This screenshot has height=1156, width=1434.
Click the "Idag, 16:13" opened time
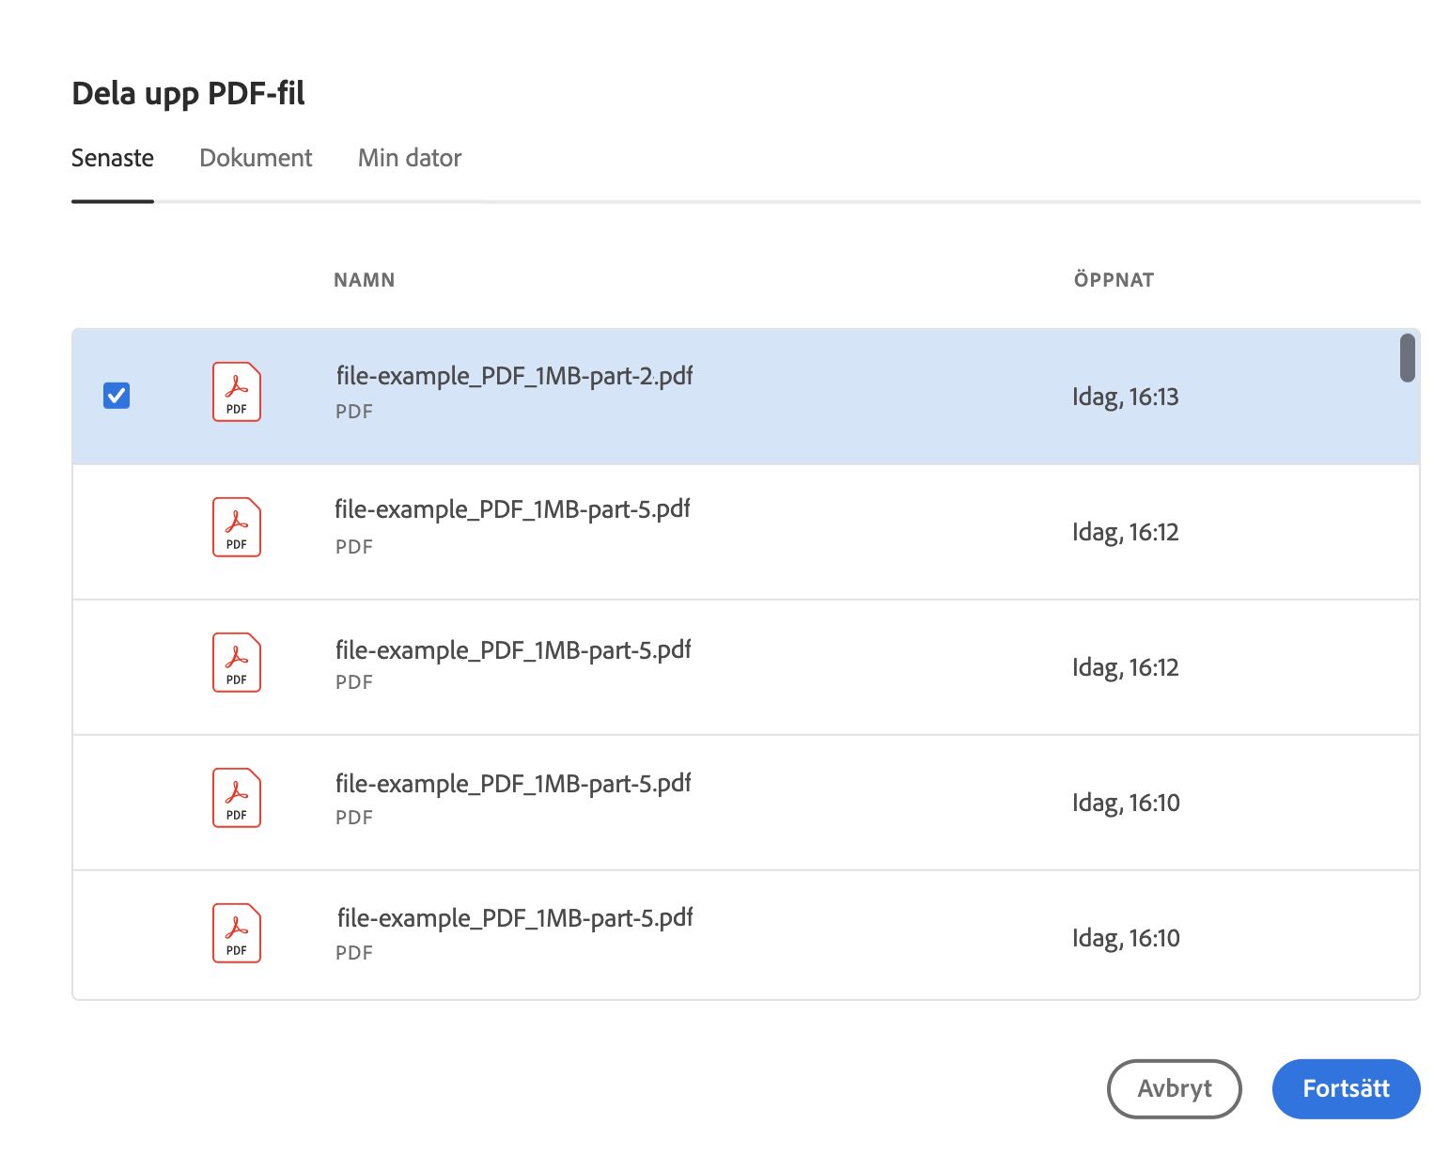pyautogui.click(x=1125, y=397)
